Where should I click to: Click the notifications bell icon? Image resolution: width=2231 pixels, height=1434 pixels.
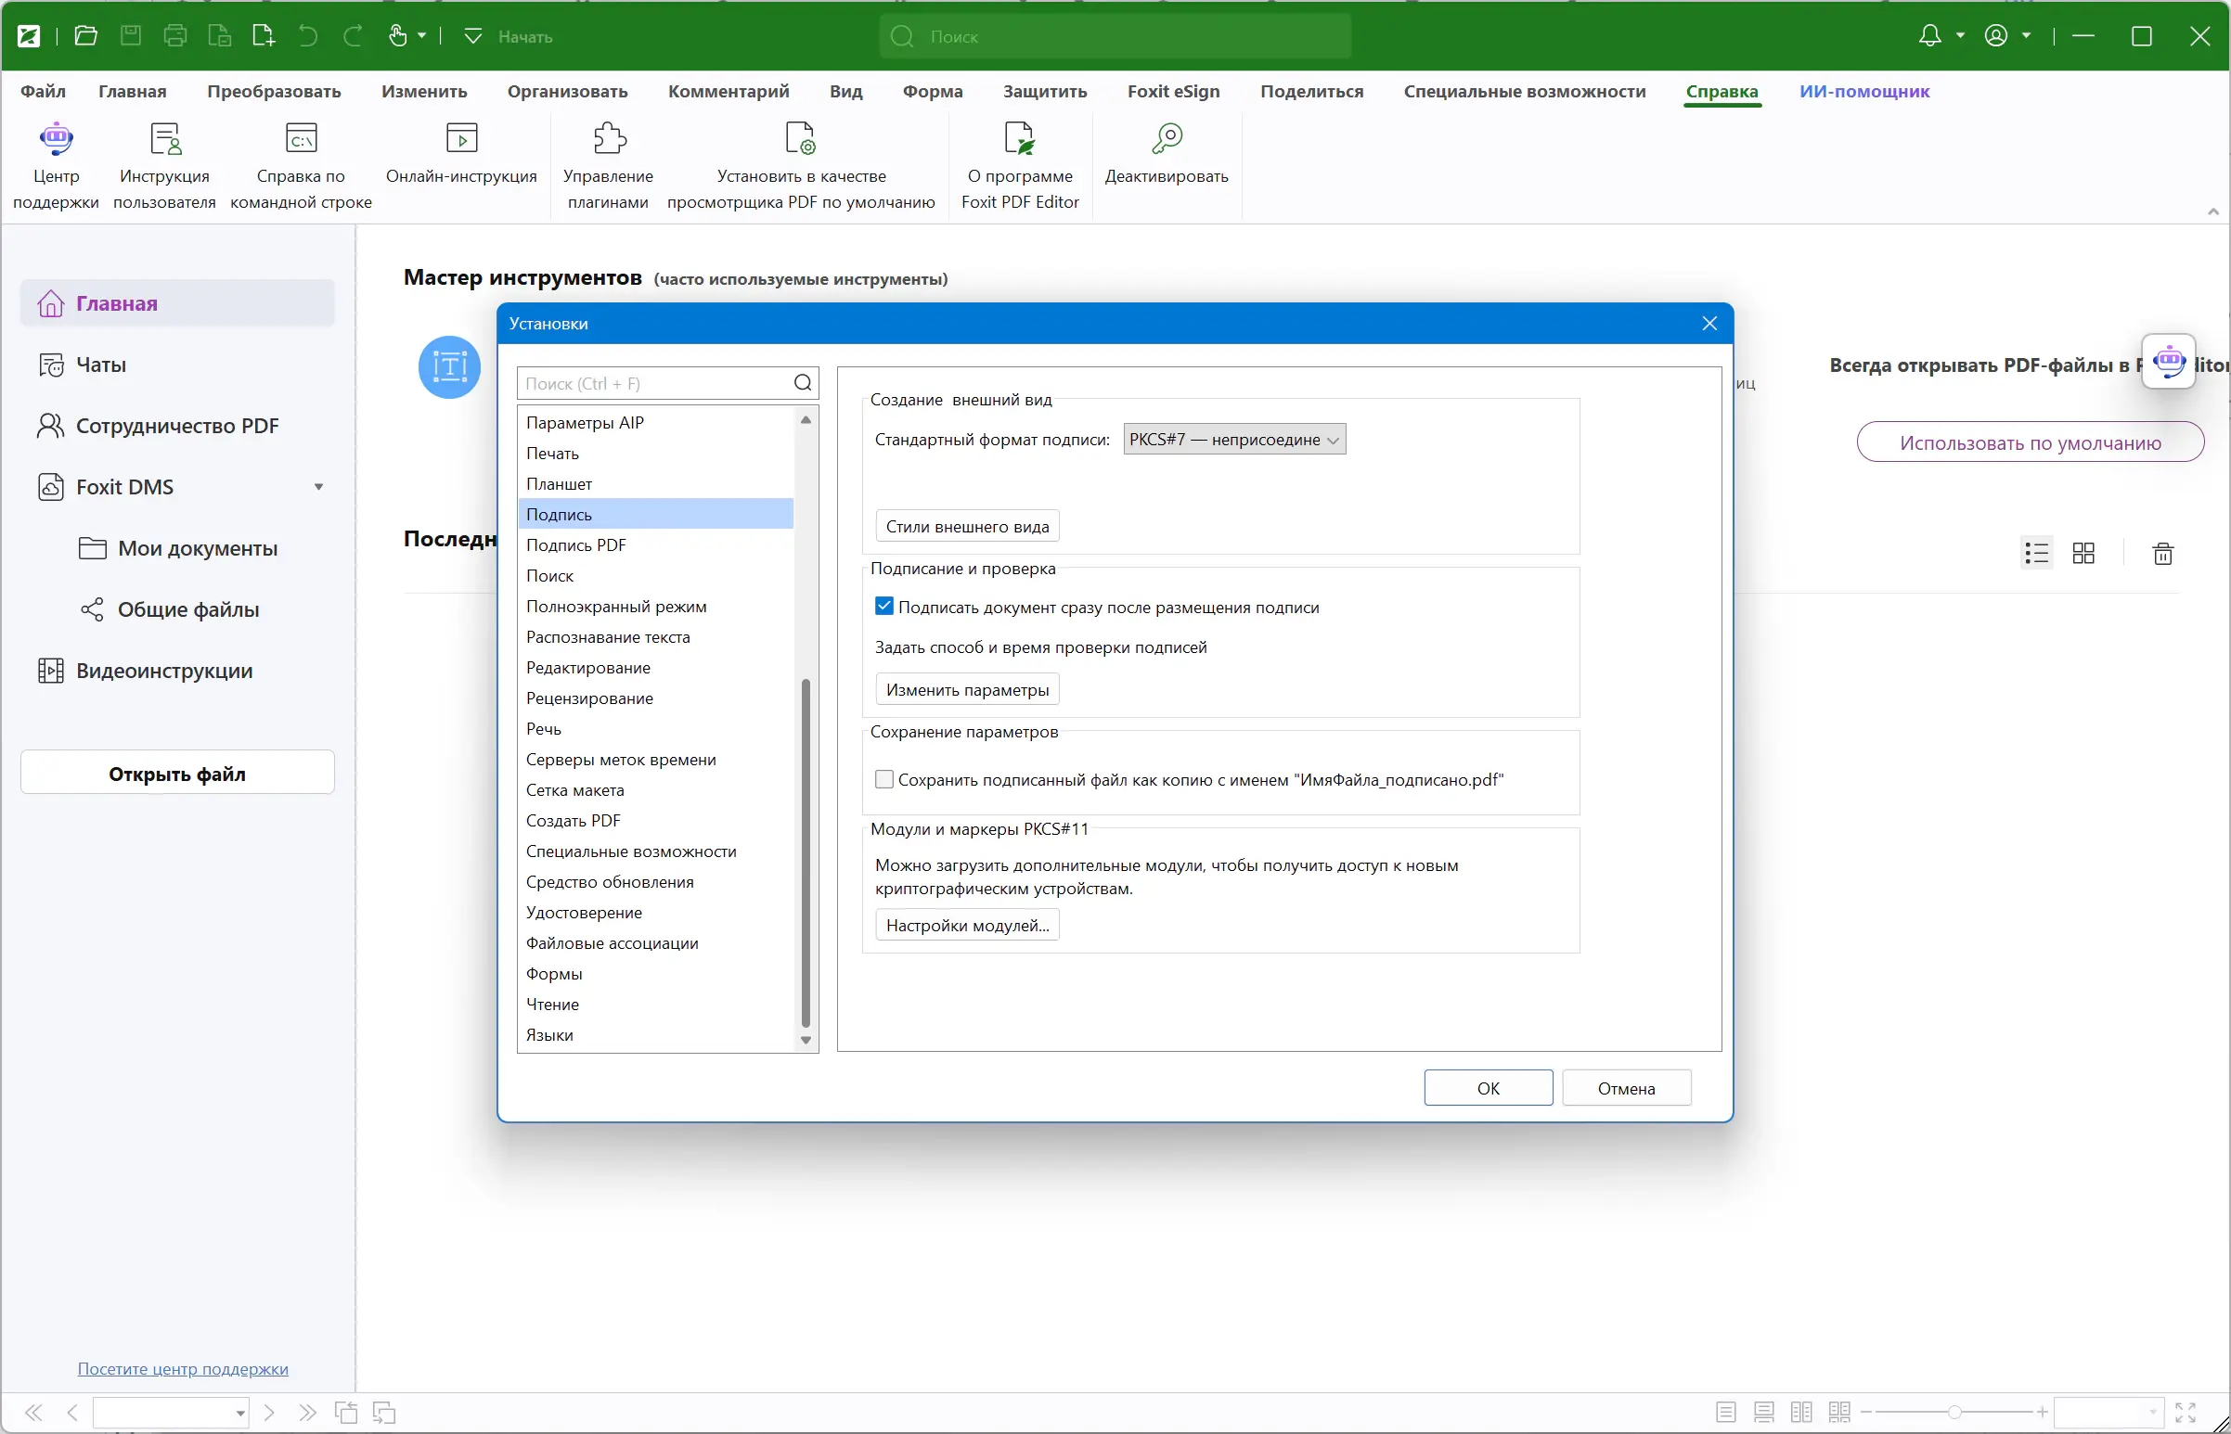1930,36
